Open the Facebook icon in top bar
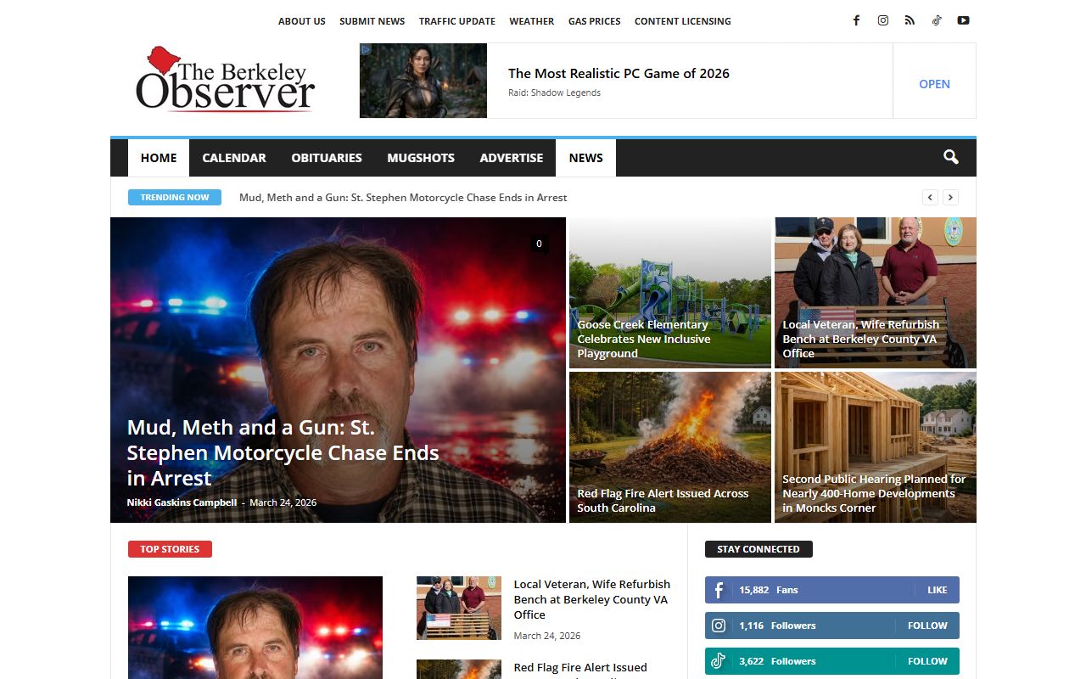The image size is (1086, 679). pyautogui.click(x=856, y=20)
